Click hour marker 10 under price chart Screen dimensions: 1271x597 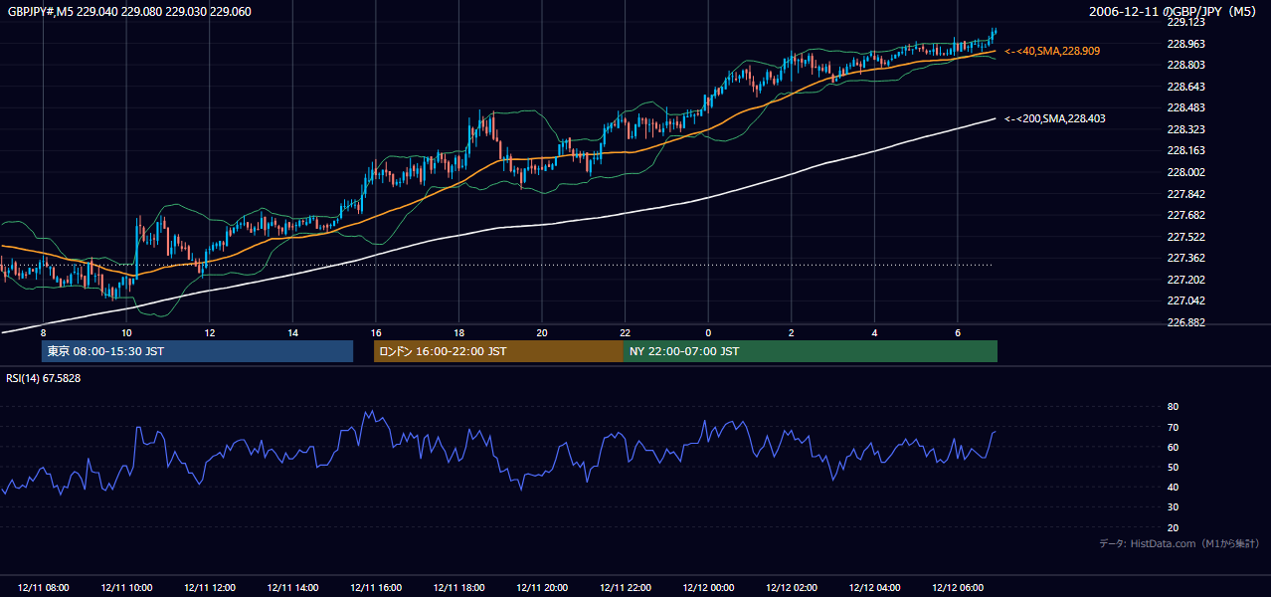coord(126,331)
